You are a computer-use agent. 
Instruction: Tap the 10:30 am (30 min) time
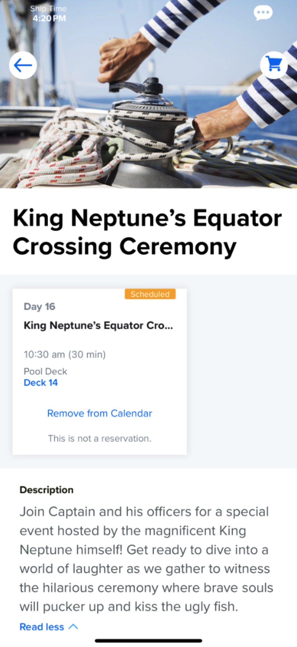coord(65,354)
